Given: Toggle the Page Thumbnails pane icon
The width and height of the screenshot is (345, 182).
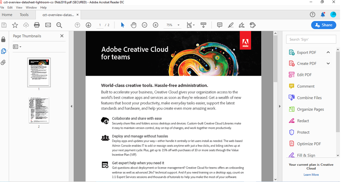Looking at the screenshot, I should 3,51.
